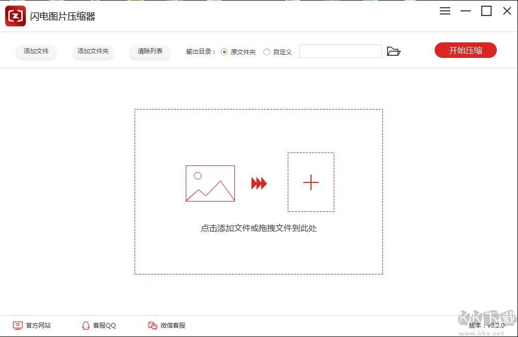Click the 官方网站 monitor icon at bottom left
518x337 pixels.
coord(17,326)
